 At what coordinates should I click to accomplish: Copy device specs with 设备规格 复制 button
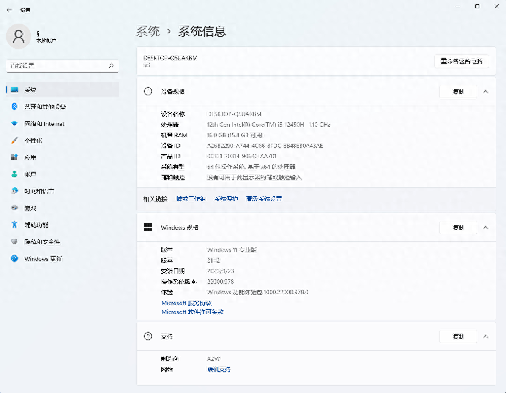pos(458,92)
